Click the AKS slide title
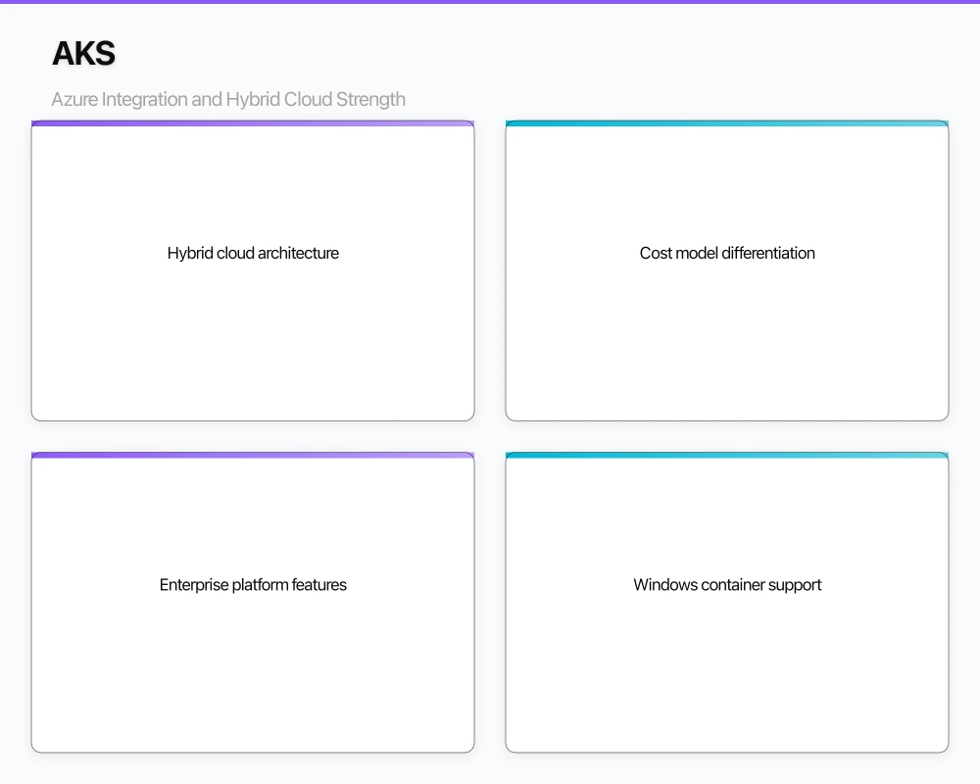Screen dimensions: 980x784 point(83,54)
